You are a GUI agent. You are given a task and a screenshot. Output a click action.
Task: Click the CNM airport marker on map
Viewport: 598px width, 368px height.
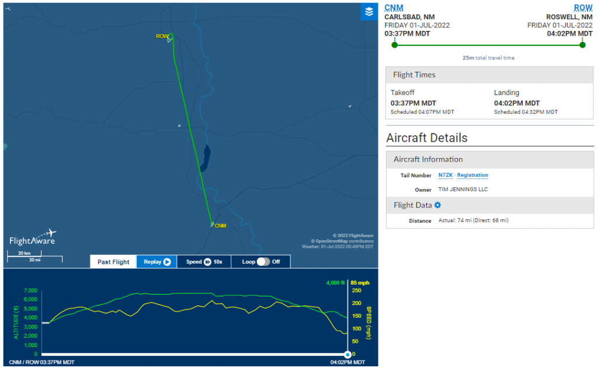tap(211, 223)
